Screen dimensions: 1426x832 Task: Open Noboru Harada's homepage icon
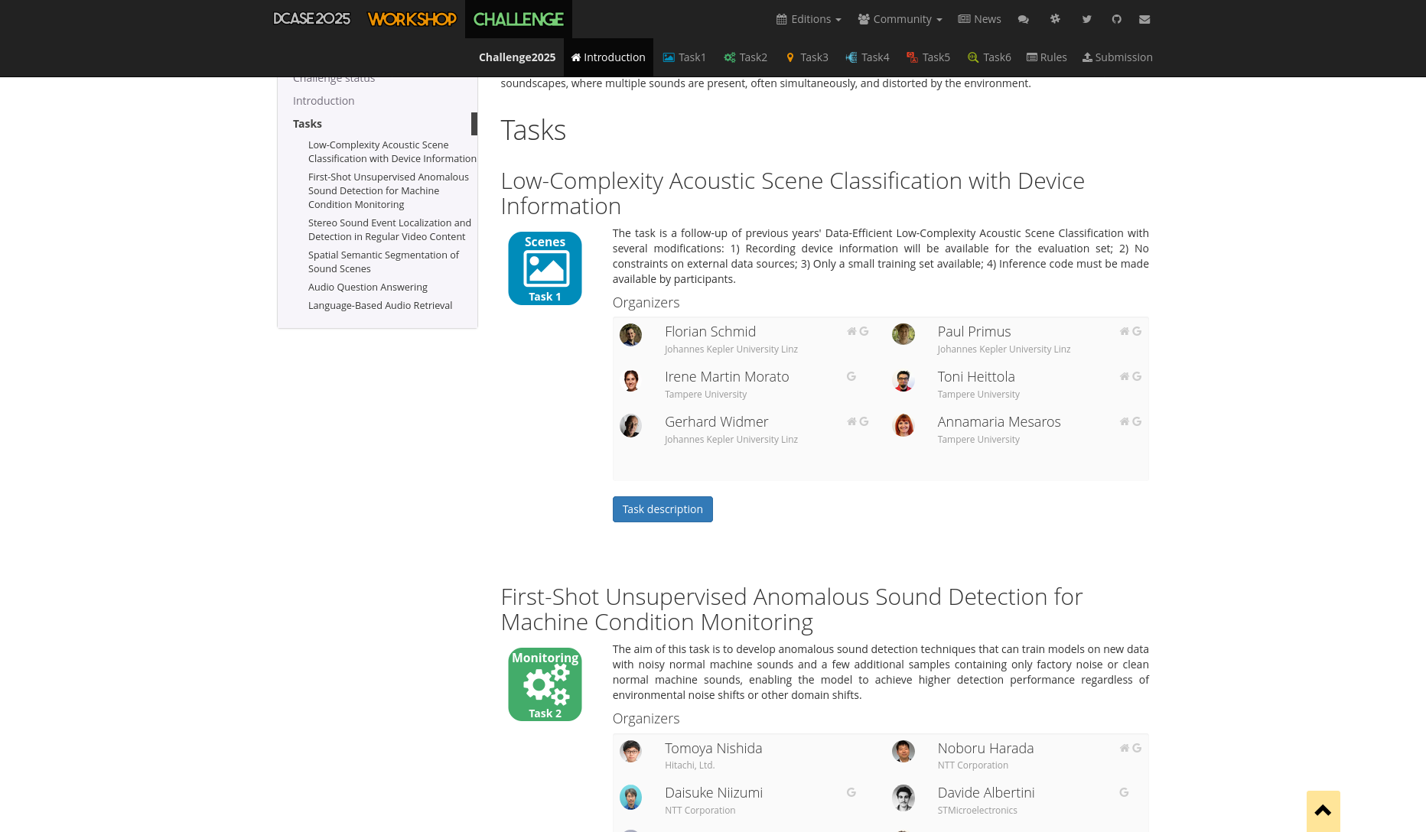(x=1125, y=748)
